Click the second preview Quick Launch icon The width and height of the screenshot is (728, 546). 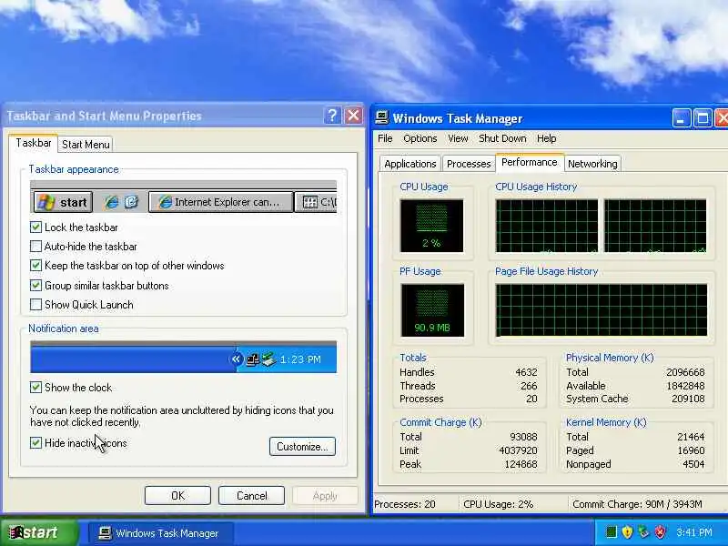tap(131, 202)
